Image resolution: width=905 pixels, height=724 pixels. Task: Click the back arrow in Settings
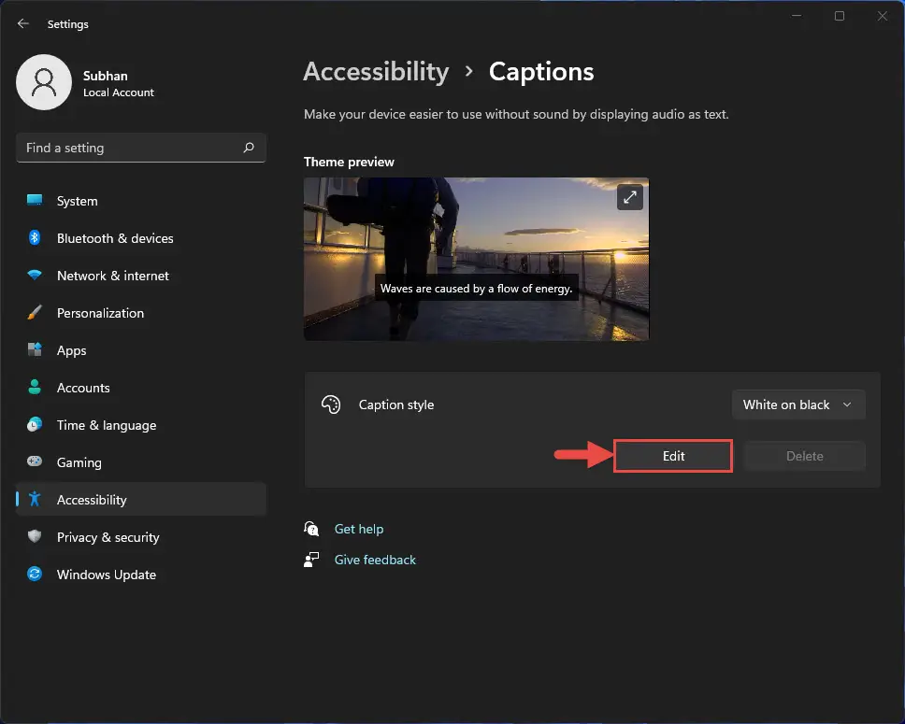click(x=23, y=23)
